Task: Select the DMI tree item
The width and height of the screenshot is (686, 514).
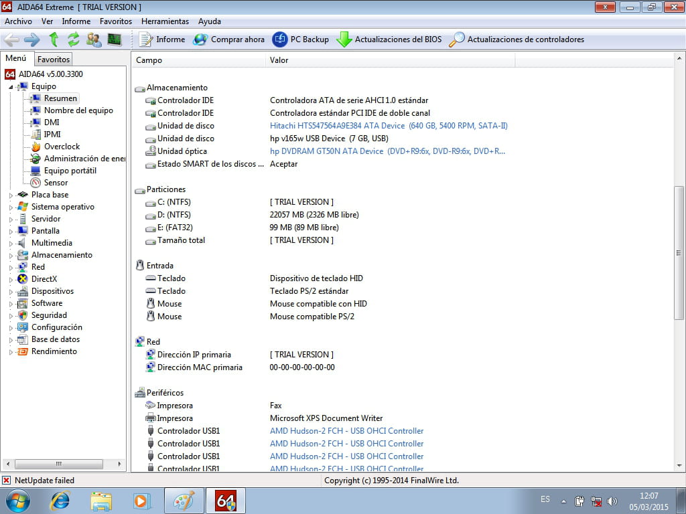Action: [x=52, y=122]
